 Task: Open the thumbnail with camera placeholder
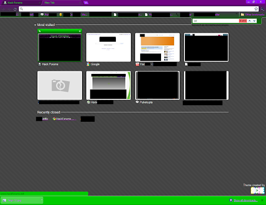(60, 85)
